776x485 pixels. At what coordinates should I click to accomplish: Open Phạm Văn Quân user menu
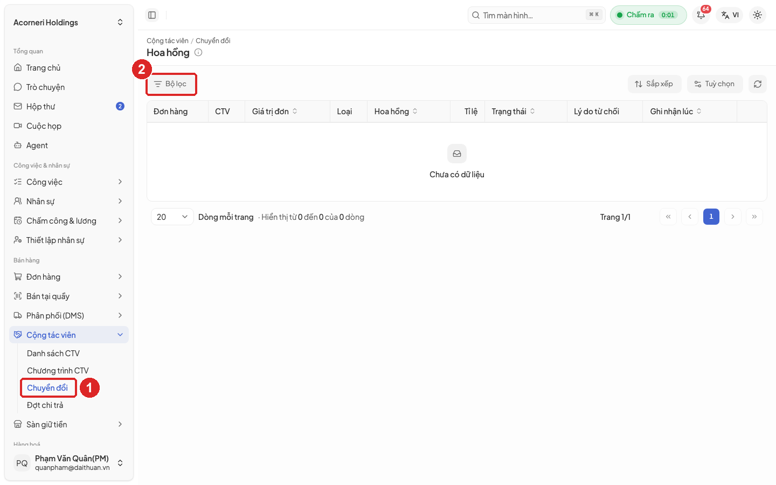click(69, 463)
